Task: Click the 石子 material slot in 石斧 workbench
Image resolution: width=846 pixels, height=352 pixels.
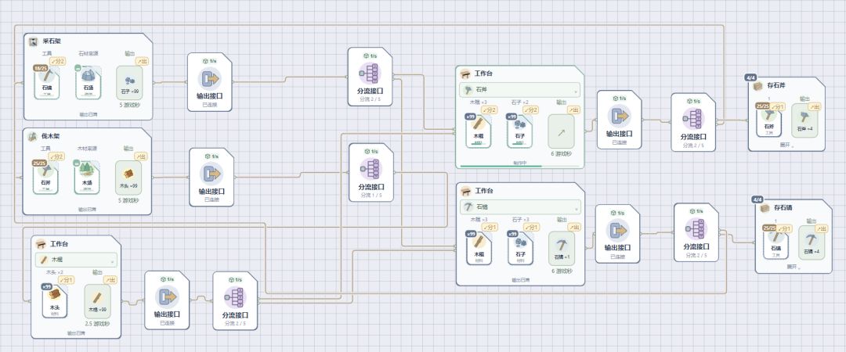Action: click(519, 131)
